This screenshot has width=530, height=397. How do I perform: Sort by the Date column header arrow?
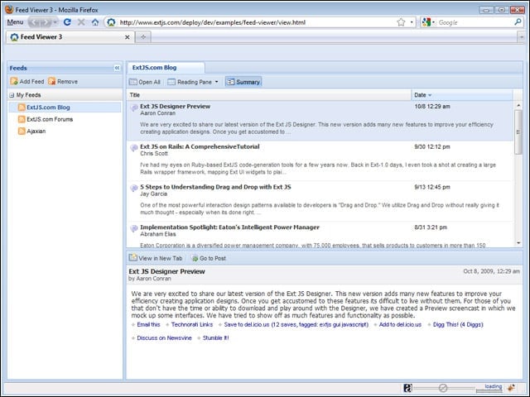pyautogui.click(x=430, y=95)
